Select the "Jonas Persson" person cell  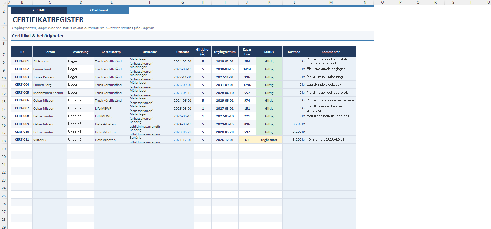click(50, 77)
